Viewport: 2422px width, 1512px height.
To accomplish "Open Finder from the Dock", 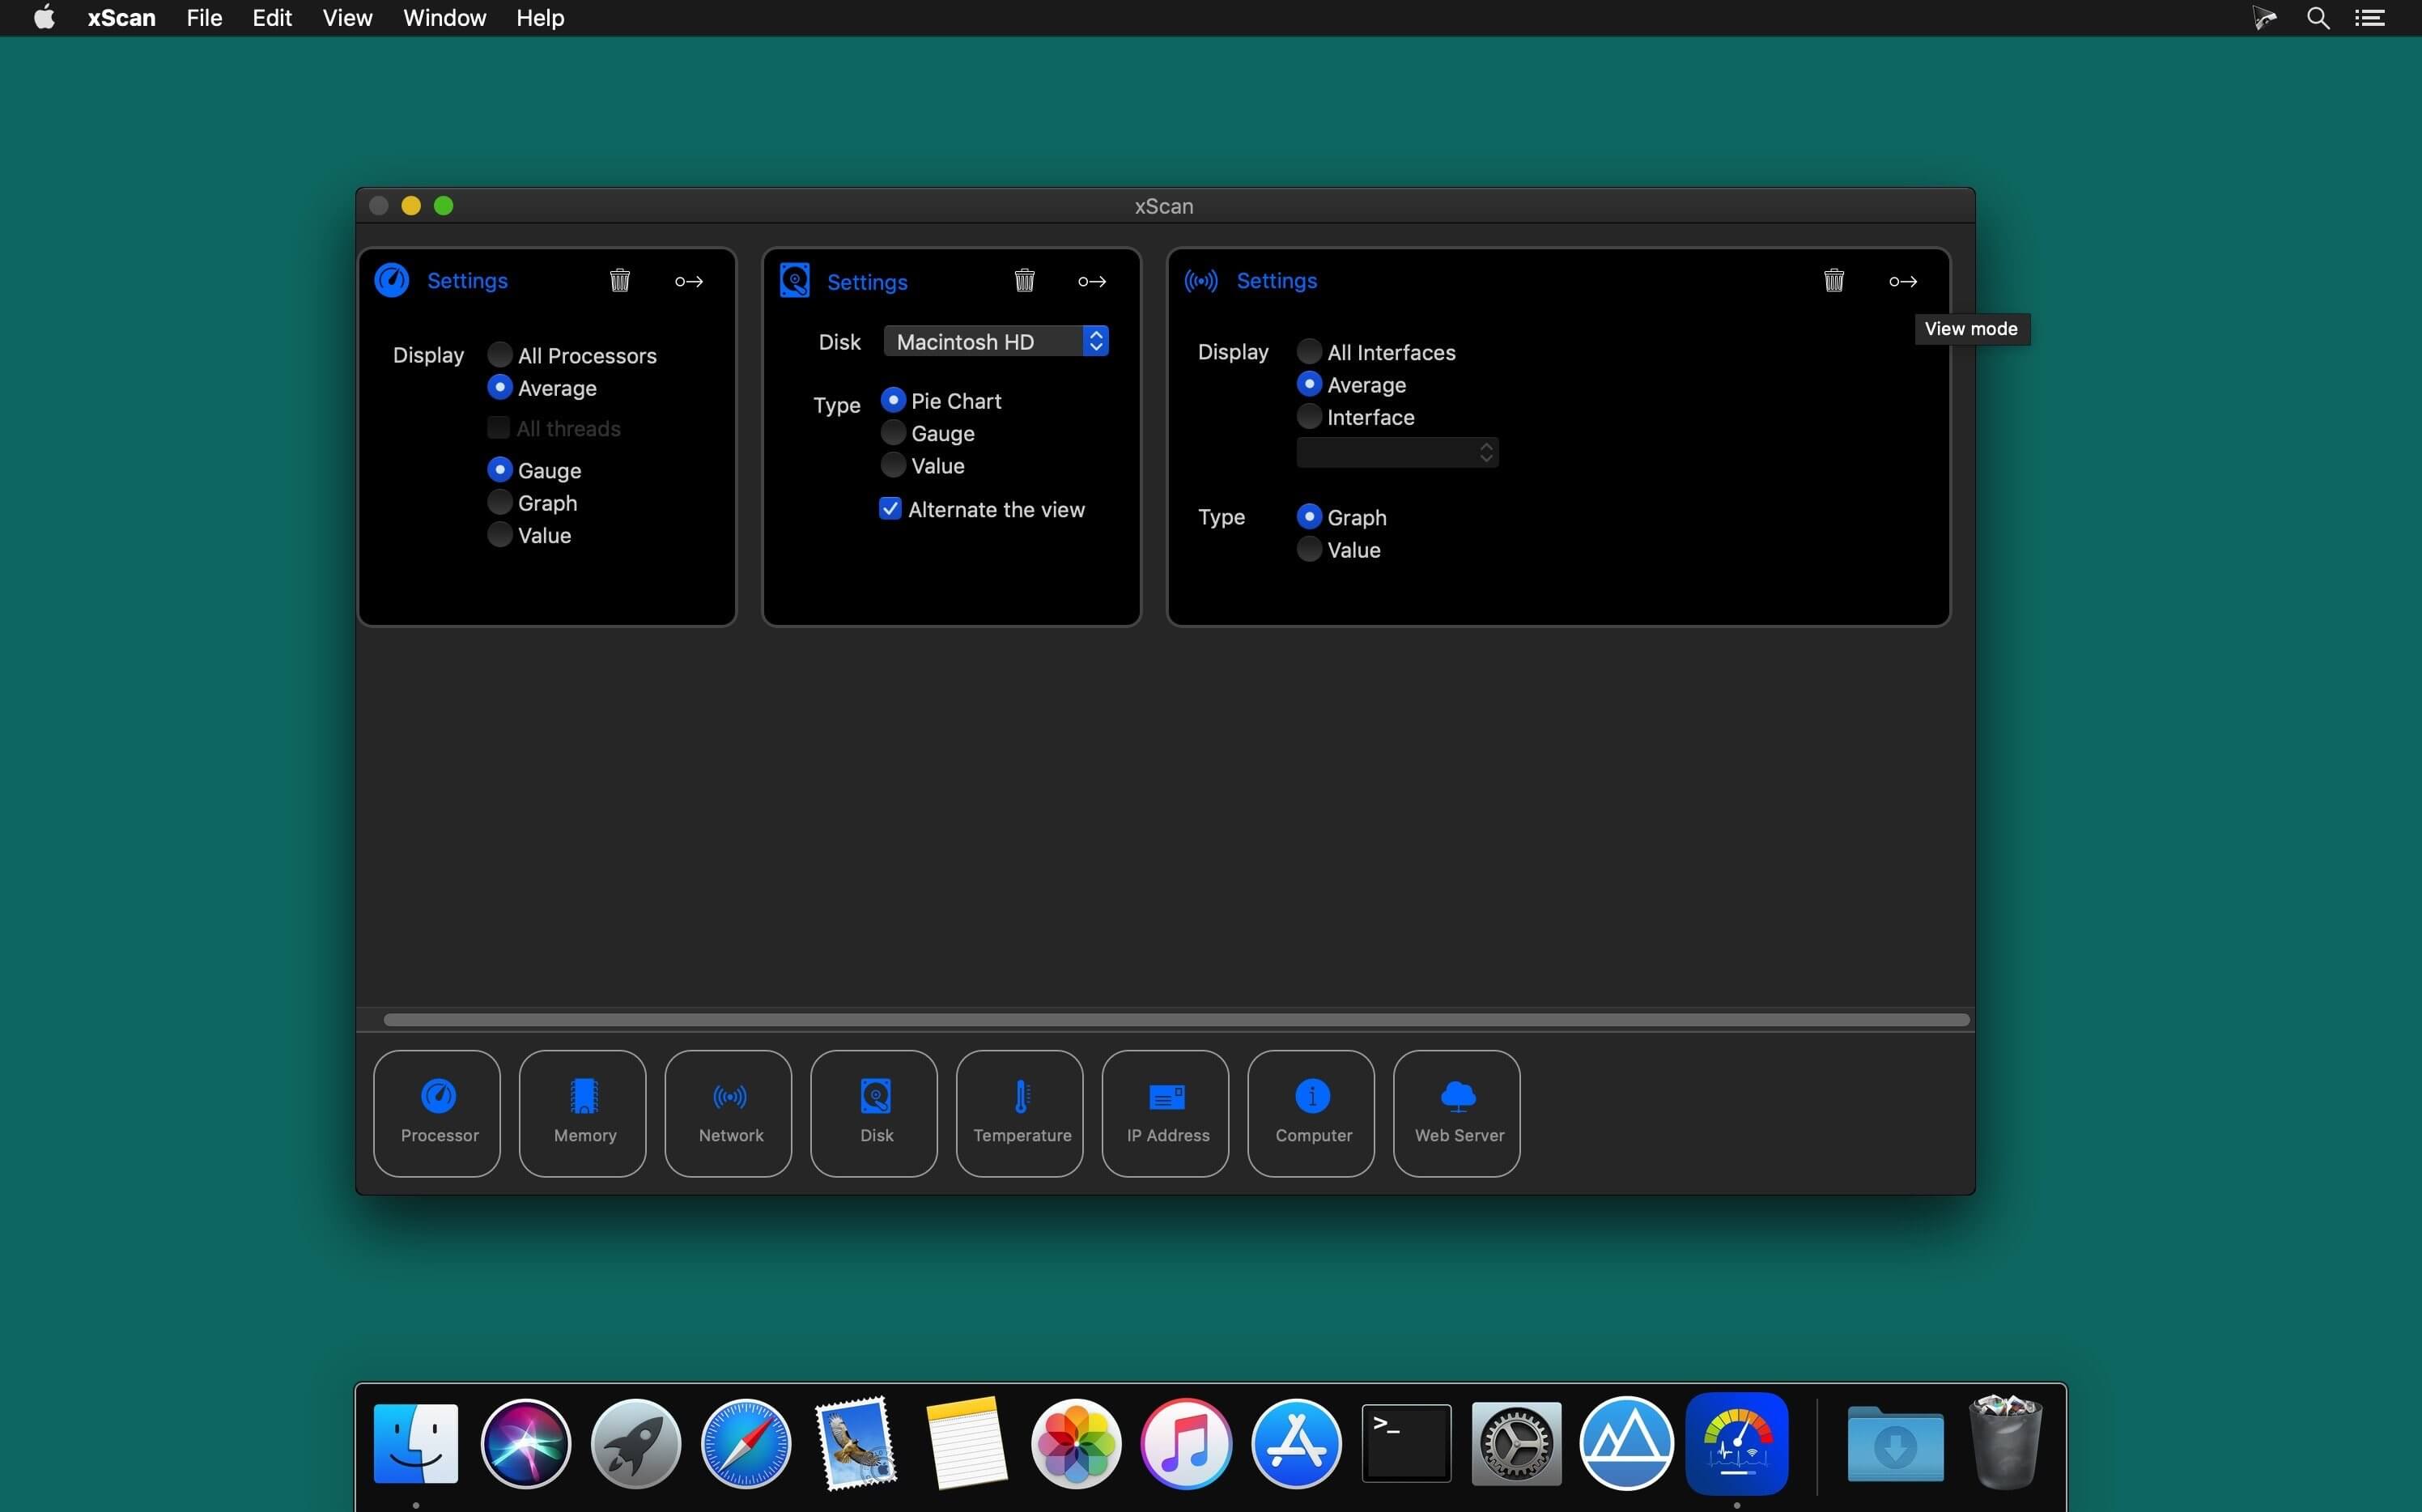I will tap(416, 1443).
